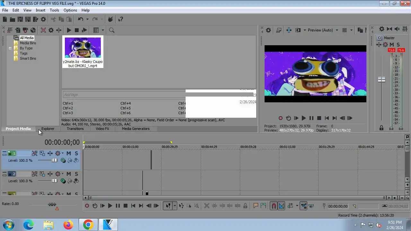Open Auto Ripple mode dropdown arrow
Image resolution: width=411 pixels, height=231 pixels.
pyautogui.click(x=297, y=206)
